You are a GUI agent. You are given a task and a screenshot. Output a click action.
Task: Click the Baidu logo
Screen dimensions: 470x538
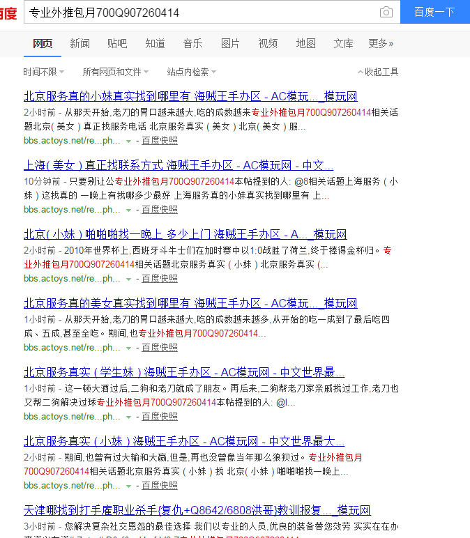pyautogui.click(x=8, y=13)
